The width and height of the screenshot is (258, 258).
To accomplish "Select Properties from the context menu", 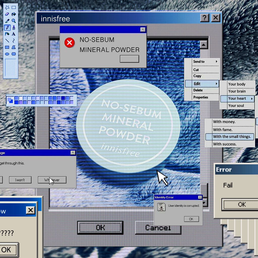I will point(201,97).
